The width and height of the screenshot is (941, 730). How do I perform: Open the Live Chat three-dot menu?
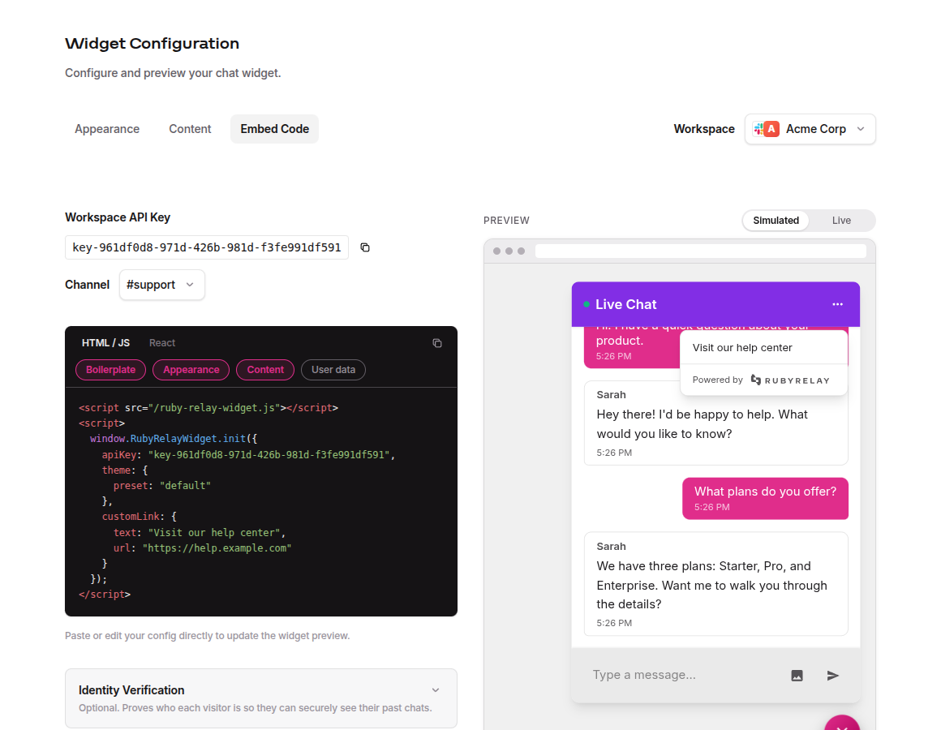[837, 304]
